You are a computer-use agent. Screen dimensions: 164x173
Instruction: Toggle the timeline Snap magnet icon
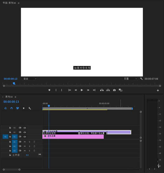(x=11, y=108)
